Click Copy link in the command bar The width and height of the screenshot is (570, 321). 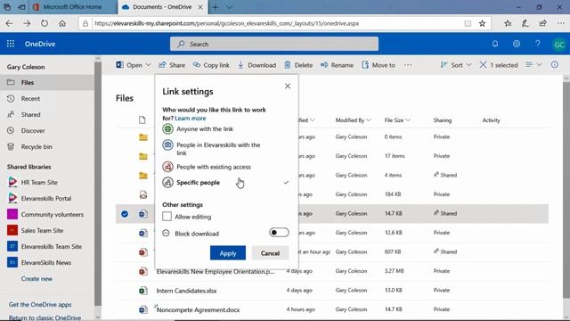tap(211, 65)
